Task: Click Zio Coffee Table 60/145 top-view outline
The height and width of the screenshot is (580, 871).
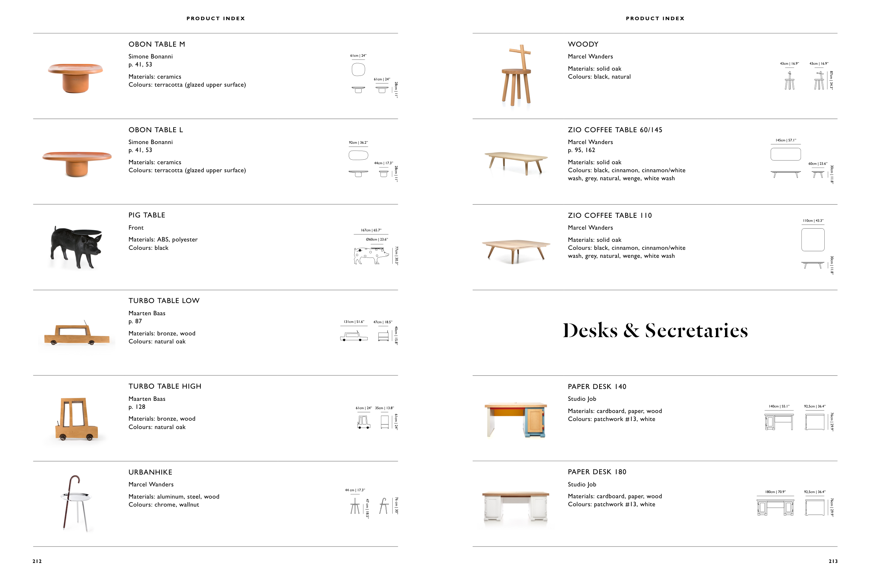Action: (785, 154)
